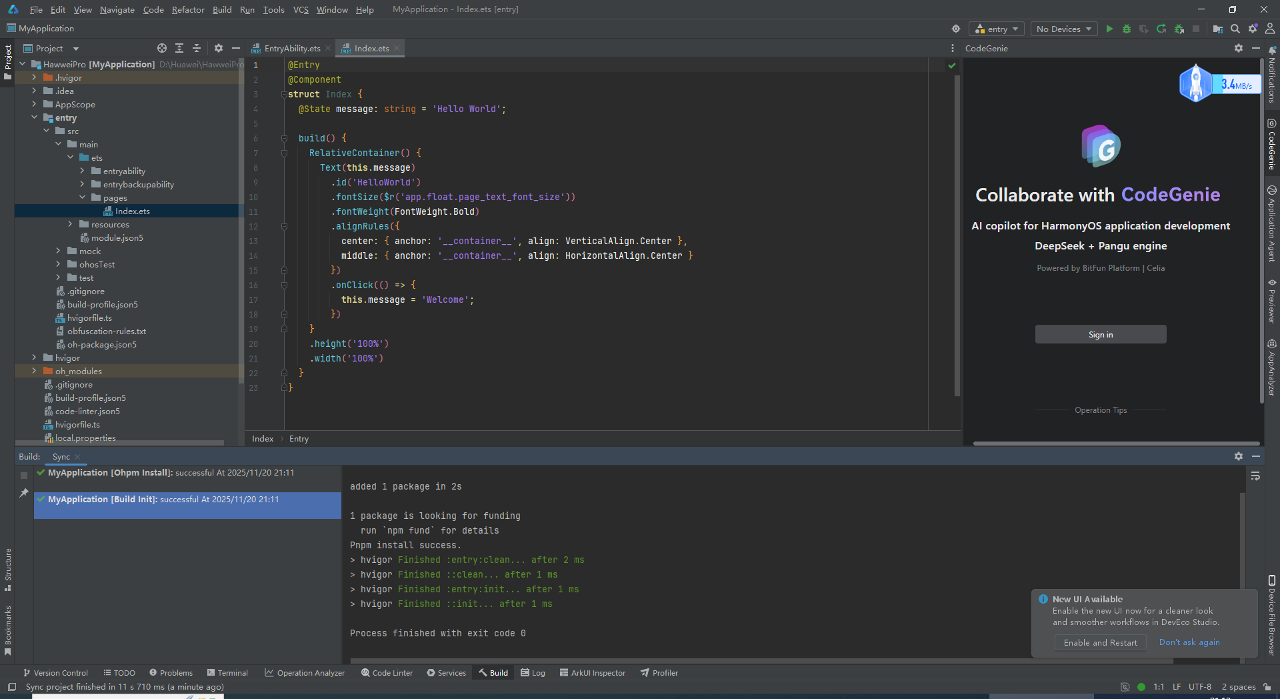Hide the CodeGenie panel
Viewport: 1280px width, 699px height.
(x=1256, y=48)
